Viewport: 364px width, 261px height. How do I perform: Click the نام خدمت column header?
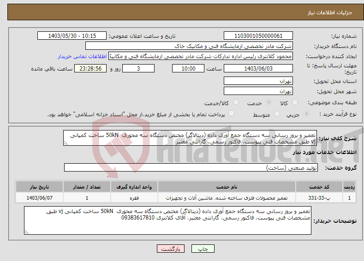click(227, 187)
